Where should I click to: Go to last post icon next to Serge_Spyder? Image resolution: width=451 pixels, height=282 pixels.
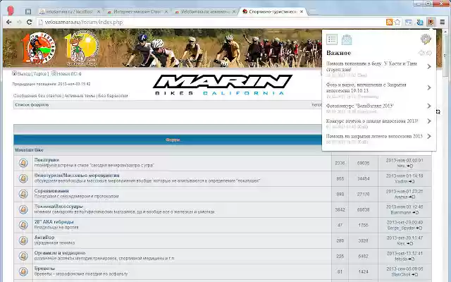(x=419, y=228)
